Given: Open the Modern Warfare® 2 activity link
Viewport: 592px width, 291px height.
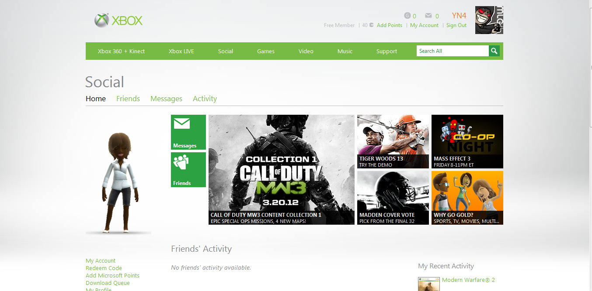Looking at the screenshot, I should 468,280.
